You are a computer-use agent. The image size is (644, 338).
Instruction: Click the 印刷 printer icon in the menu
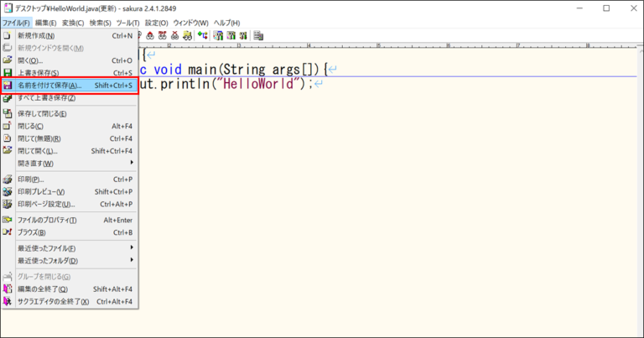[8, 179]
